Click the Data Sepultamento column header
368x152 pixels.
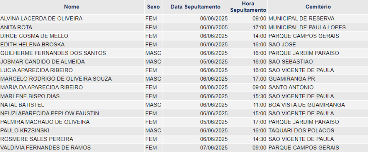click(196, 7)
